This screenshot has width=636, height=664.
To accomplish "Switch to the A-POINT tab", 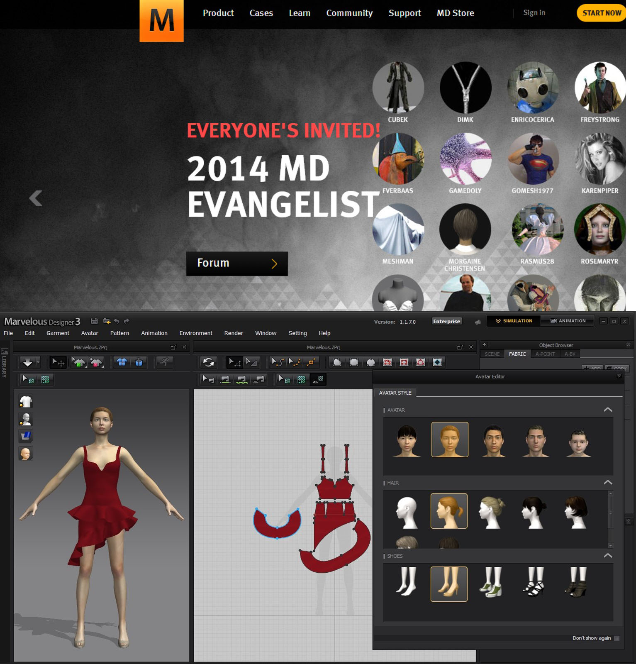I will (545, 354).
